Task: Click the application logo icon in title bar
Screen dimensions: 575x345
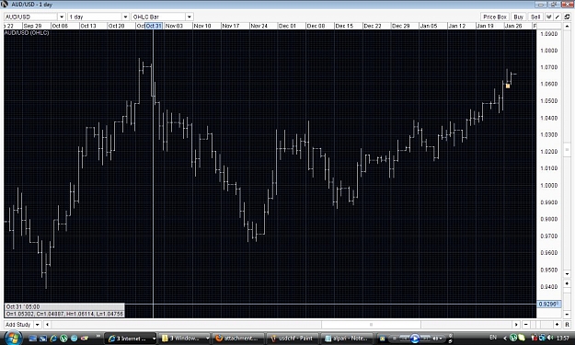Action: [5, 5]
